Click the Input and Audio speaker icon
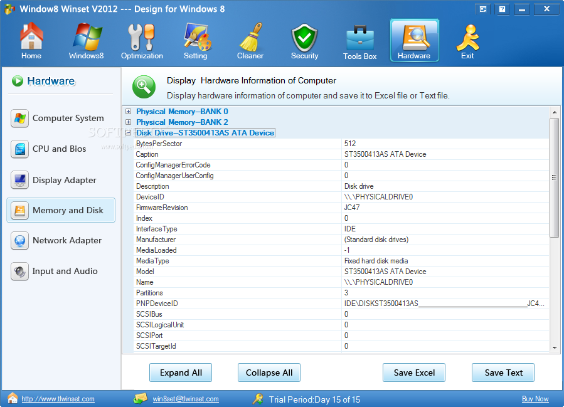Screen dimensions: 564x407 tap(20, 271)
